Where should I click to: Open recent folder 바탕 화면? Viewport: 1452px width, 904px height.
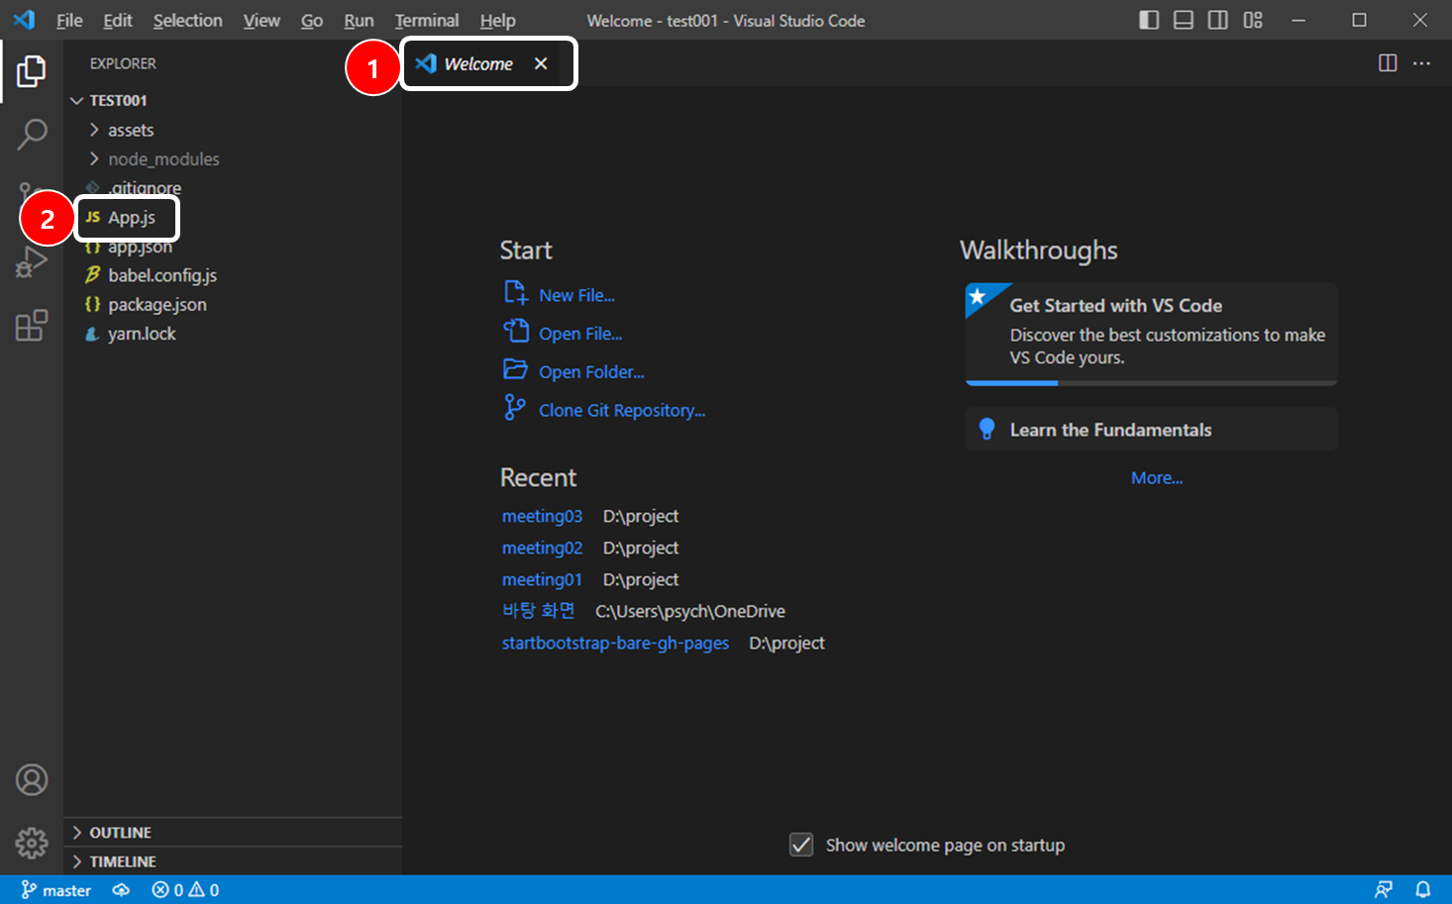(x=538, y=611)
